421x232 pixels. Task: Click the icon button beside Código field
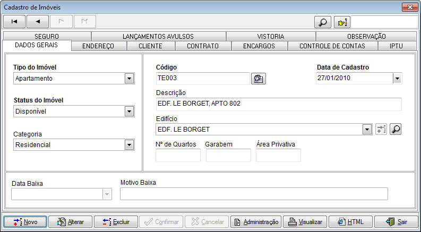click(x=259, y=79)
